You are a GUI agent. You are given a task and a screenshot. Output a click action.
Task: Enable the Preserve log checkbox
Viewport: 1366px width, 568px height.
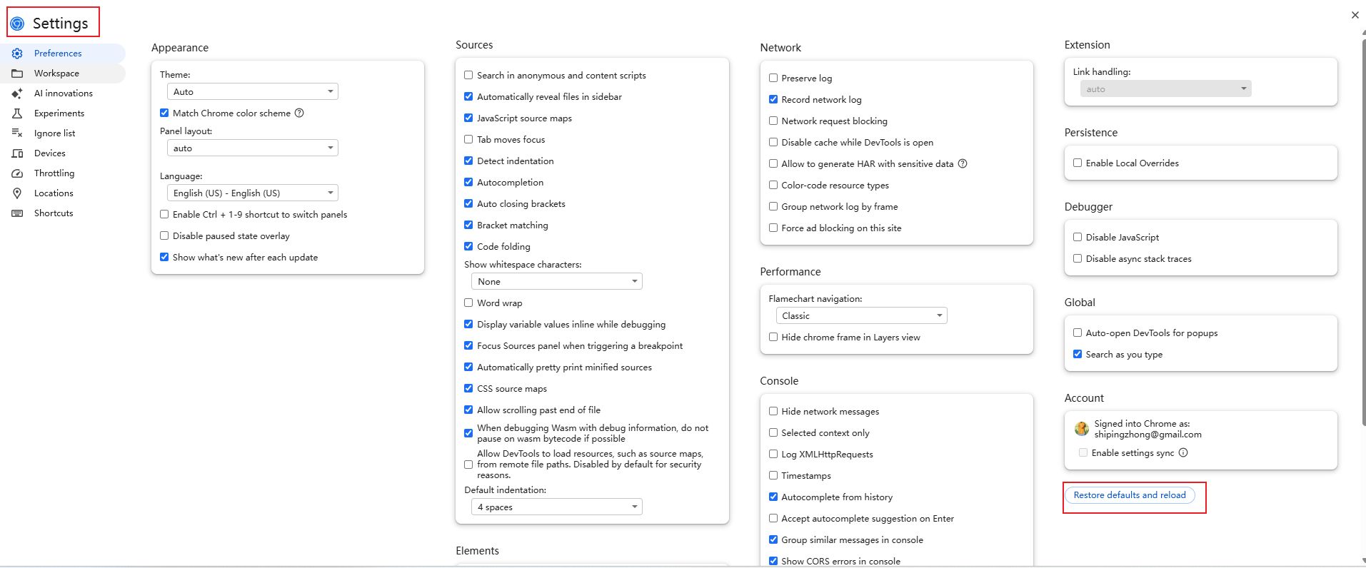[773, 78]
